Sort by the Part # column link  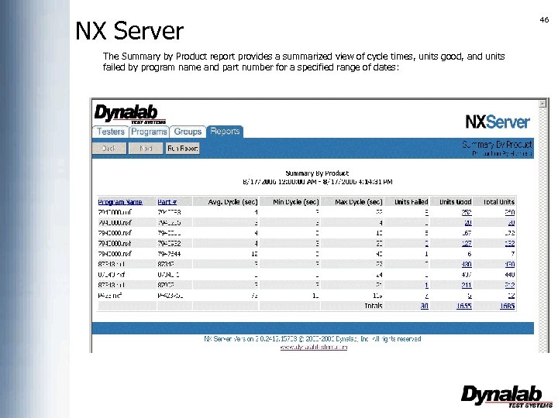tap(167, 202)
